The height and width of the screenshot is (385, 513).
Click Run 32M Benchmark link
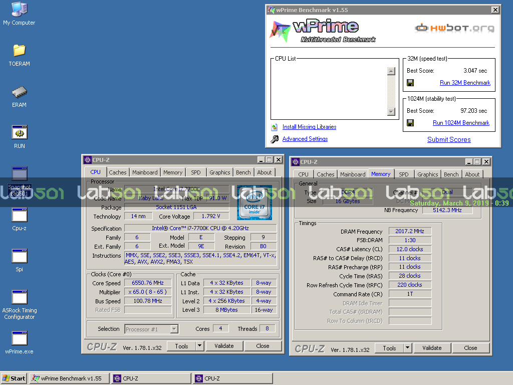tap(465, 83)
